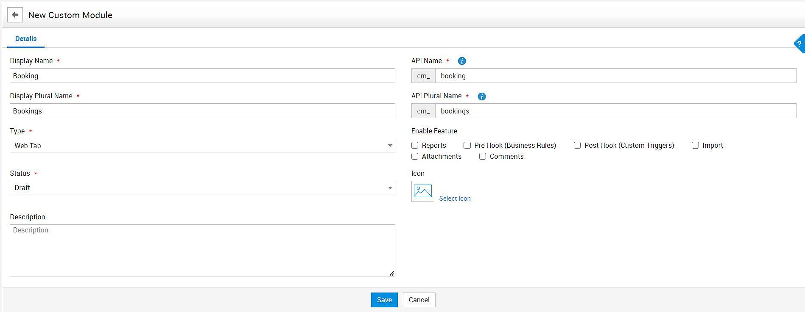Open the Type dropdown showing Web Tab
The image size is (805, 312).
pyautogui.click(x=202, y=146)
